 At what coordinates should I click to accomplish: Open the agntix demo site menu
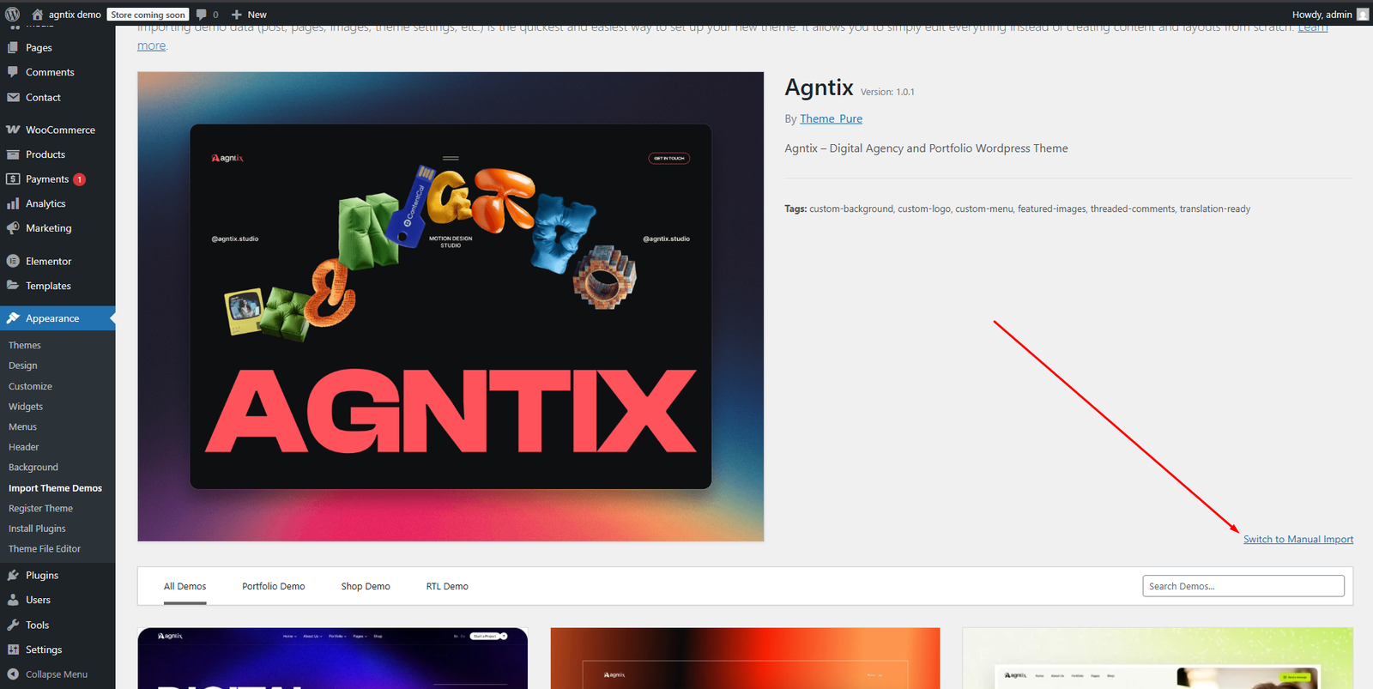point(66,15)
